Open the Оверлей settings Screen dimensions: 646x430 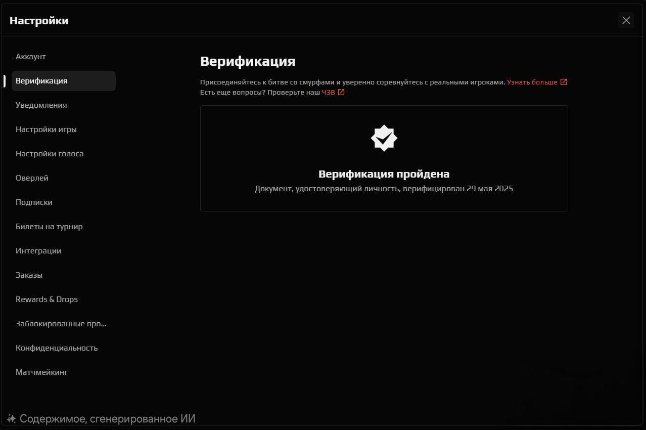click(32, 178)
